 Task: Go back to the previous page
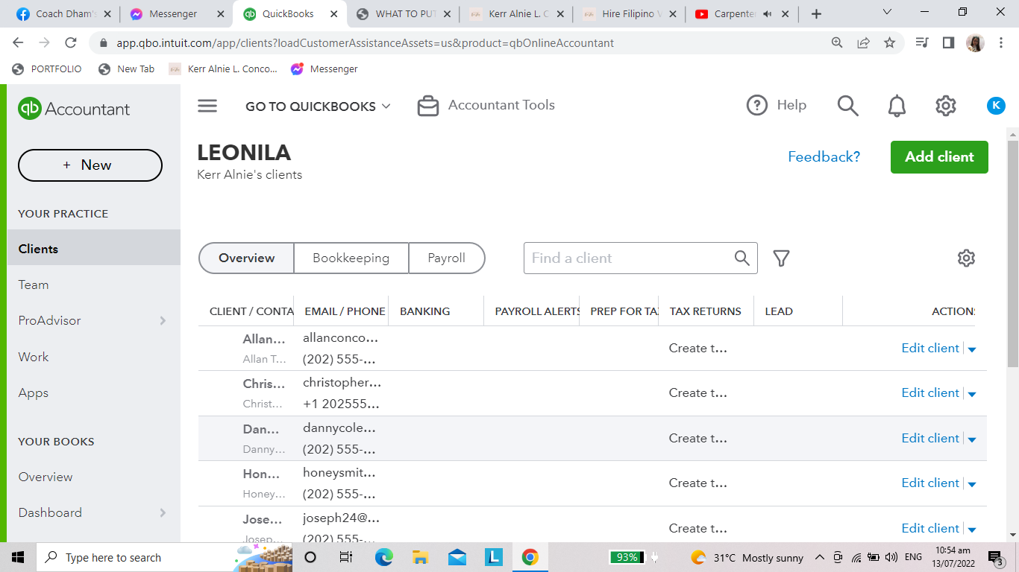tap(19, 43)
